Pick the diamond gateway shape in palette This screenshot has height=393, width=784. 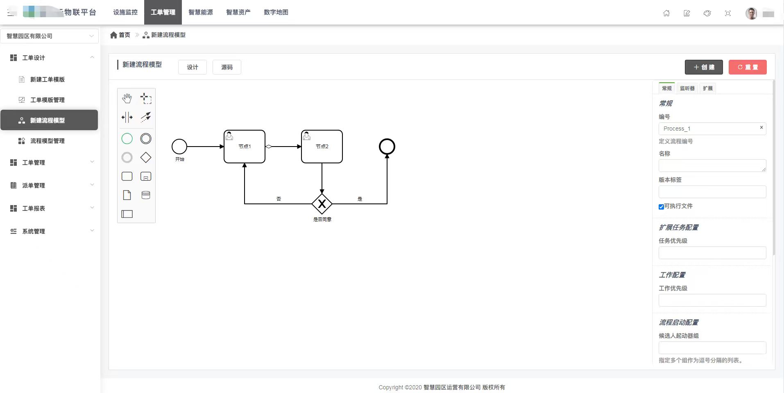pyautogui.click(x=146, y=158)
